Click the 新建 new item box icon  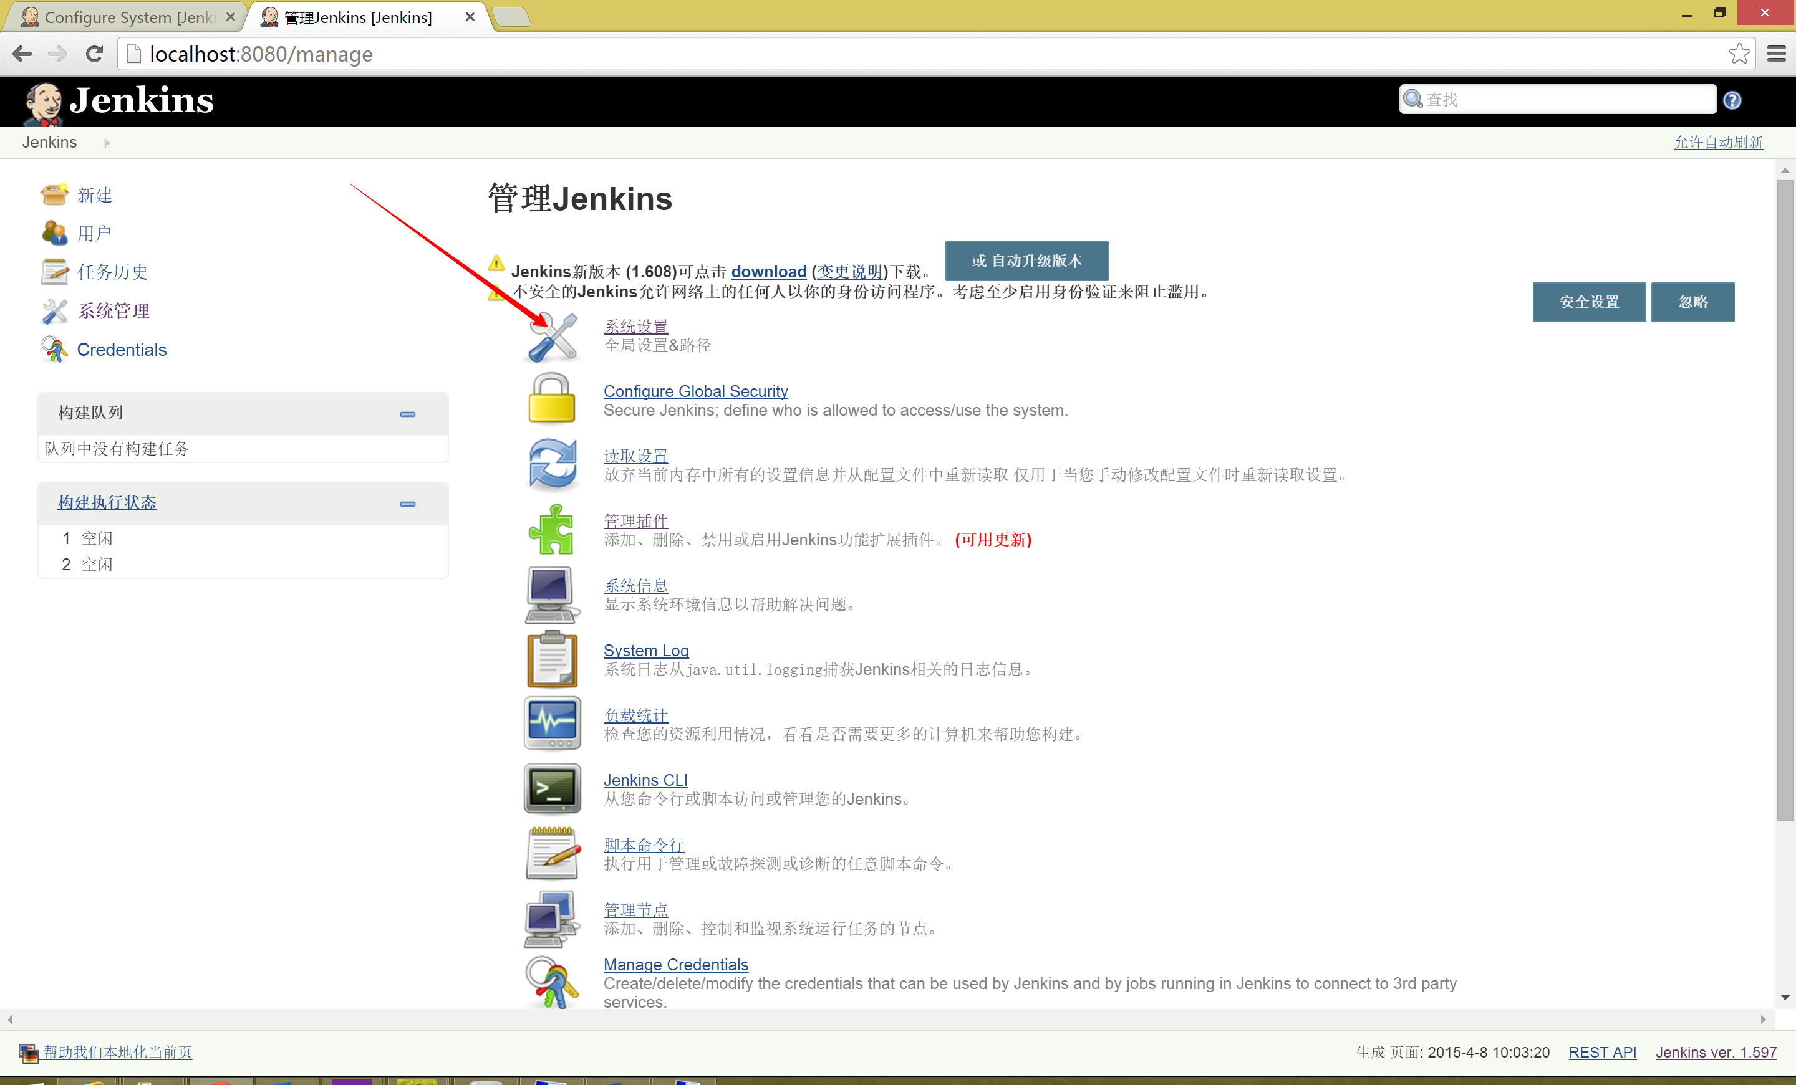[x=54, y=194]
